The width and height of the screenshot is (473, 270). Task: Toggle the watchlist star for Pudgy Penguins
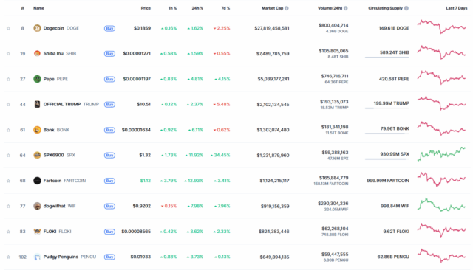pyautogui.click(x=8, y=257)
